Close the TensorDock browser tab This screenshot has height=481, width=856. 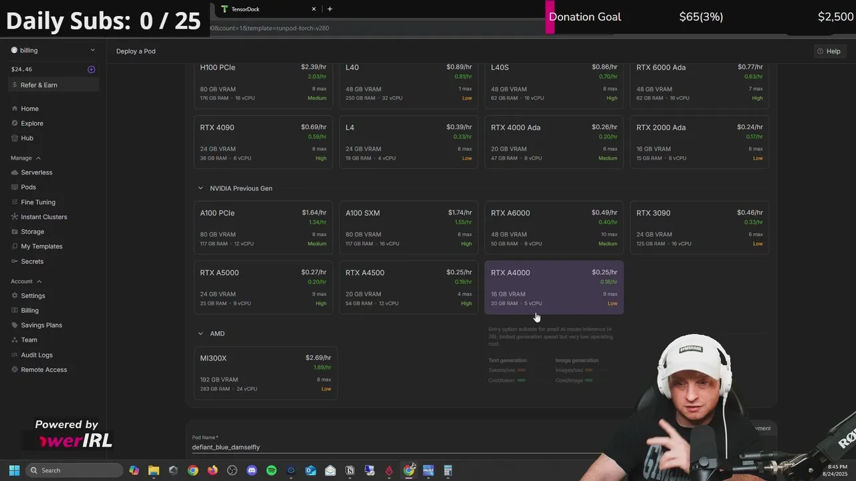point(314,9)
